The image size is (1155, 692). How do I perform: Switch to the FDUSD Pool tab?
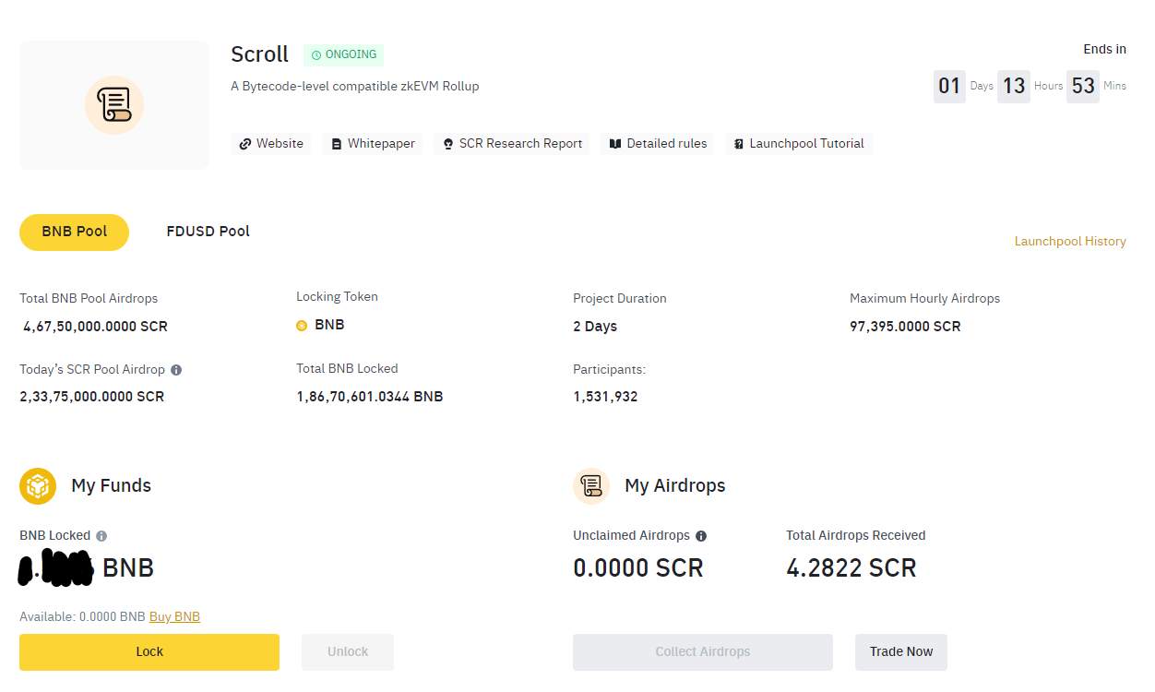click(x=208, y=232)
